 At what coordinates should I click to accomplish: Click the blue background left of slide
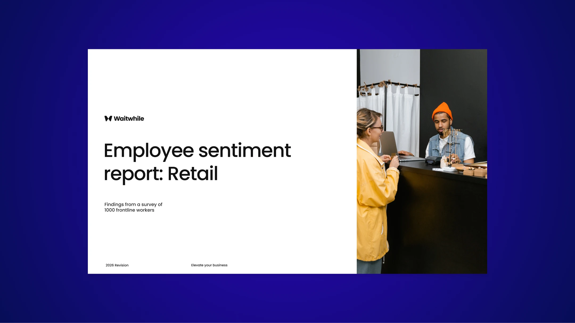(43, 160)
